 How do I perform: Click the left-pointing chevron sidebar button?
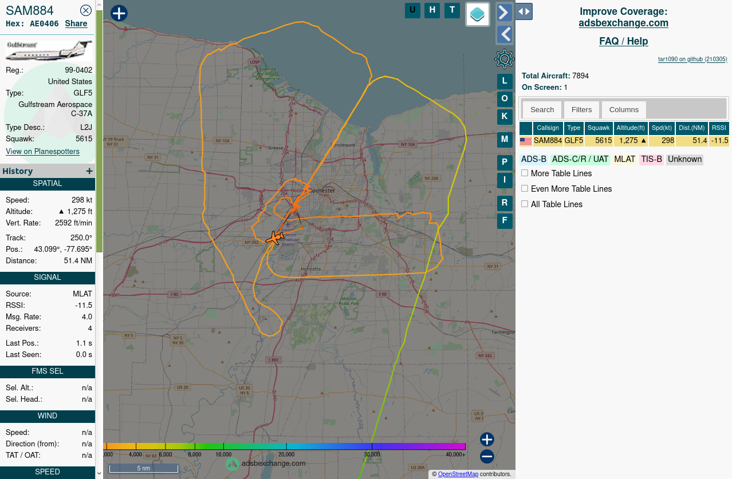click(504, 34)
